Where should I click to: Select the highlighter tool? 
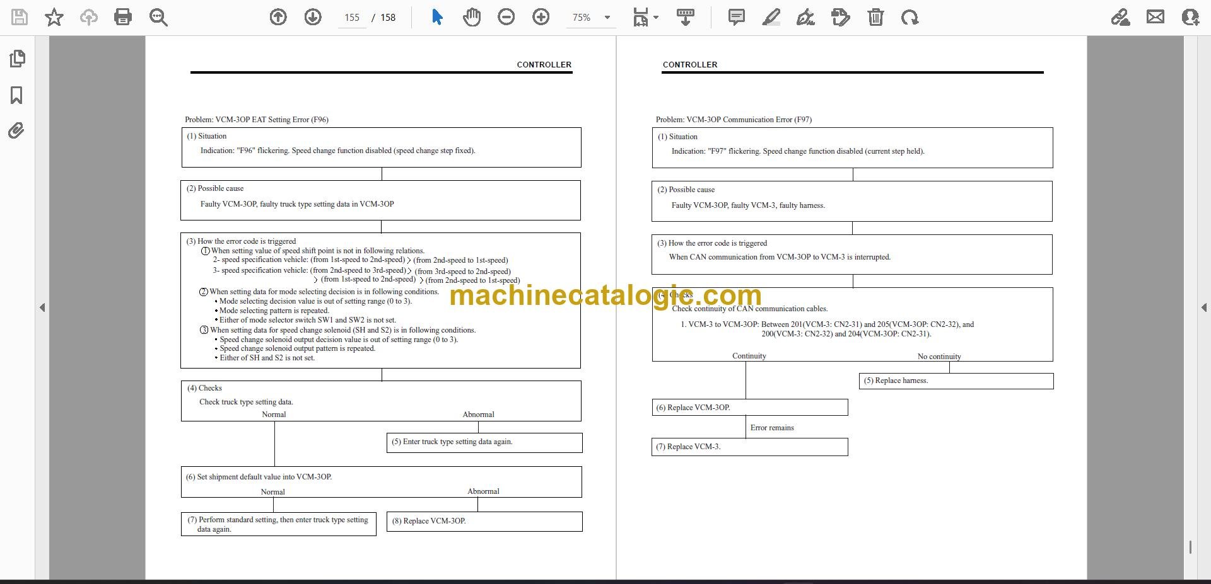(771, 17)
